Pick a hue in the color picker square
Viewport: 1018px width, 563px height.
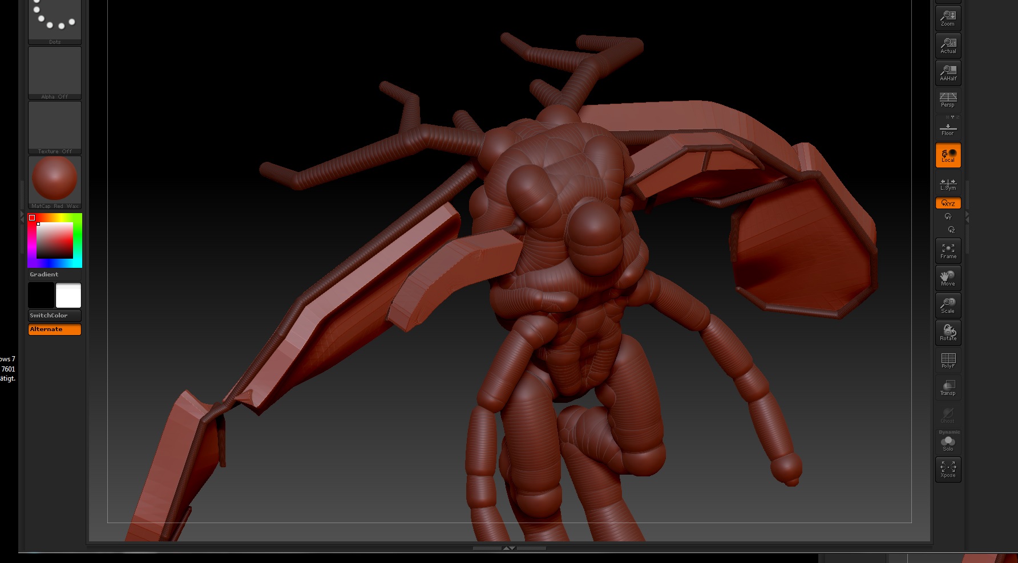click(x=55, y=240)
